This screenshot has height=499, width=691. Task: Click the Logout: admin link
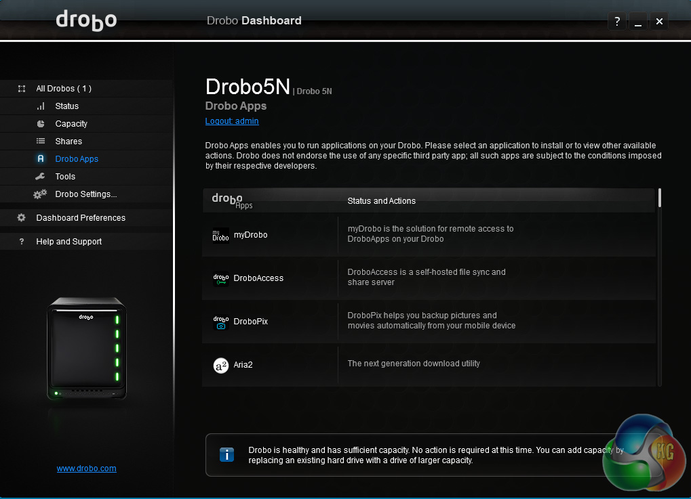[x=232, y=121]
